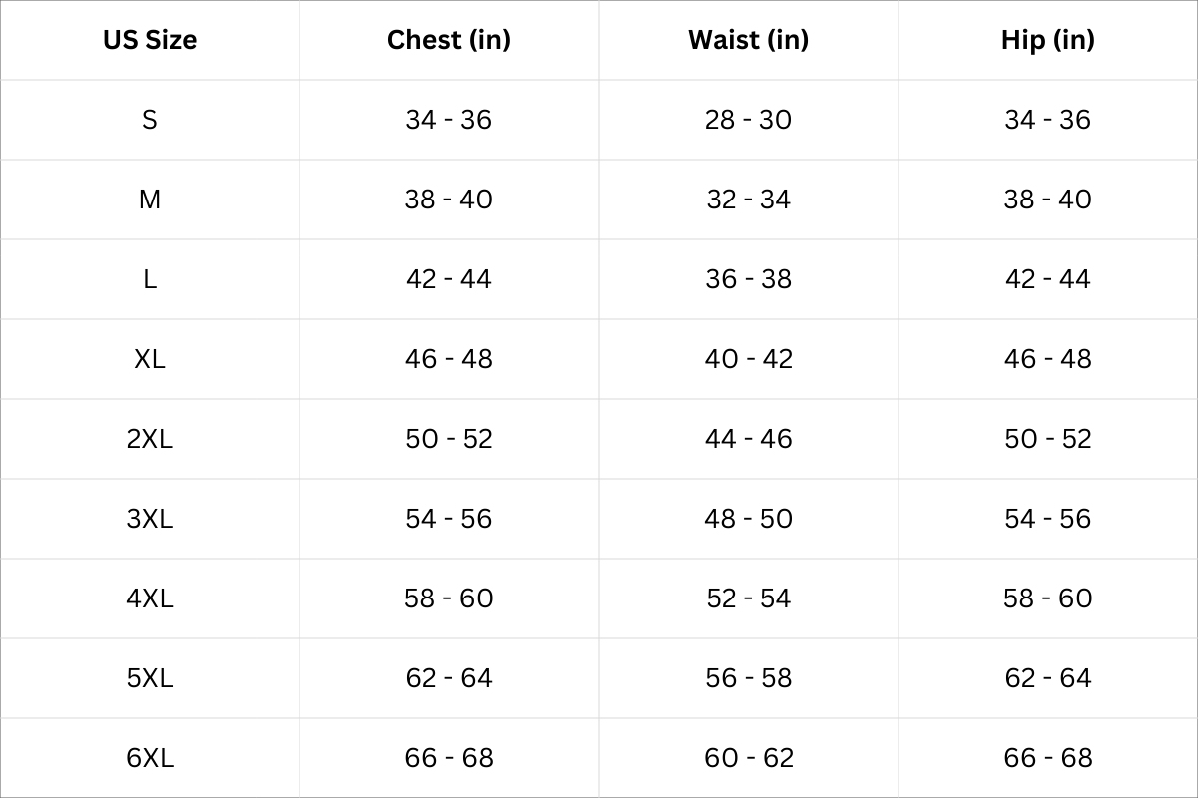The height and width of the screenshot is (798, 1198).
Task: Click waist value 28 - 30
Action: click(x=749, y=120)
